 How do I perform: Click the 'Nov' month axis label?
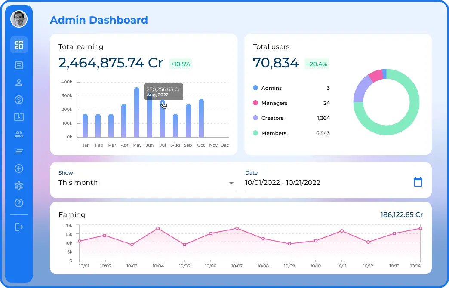click(213, 145)
